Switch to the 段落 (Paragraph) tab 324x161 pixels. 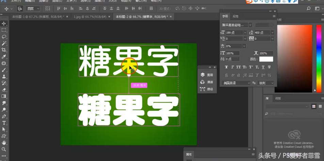point(236,16)
